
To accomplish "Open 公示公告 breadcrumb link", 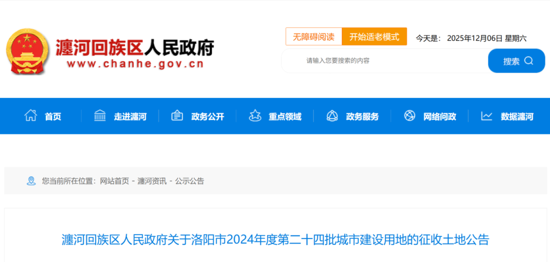I will (189, 181).
